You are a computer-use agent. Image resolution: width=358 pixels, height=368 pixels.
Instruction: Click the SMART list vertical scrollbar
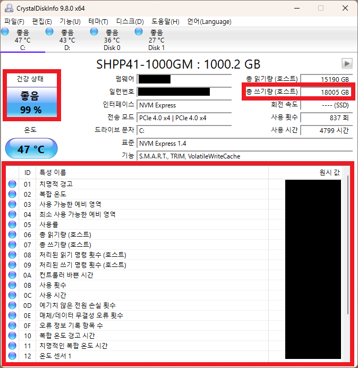(x=347, y=245)
